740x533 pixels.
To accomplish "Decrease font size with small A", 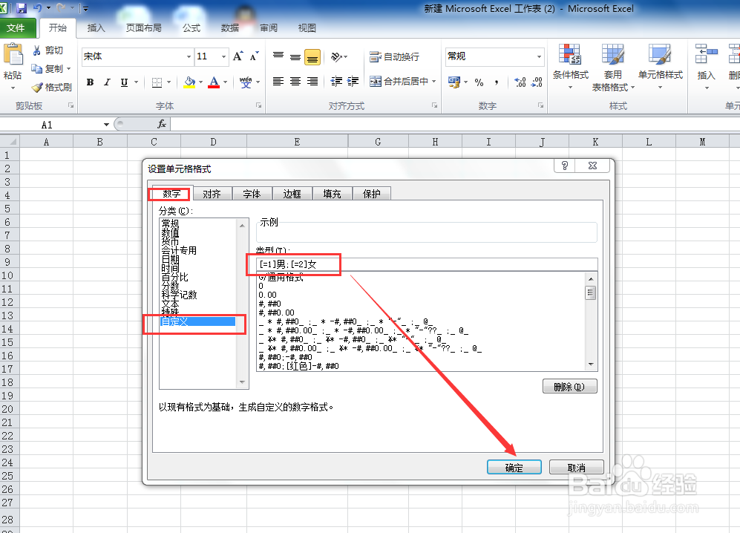I will pyautogui.click(x=254, y=56).
